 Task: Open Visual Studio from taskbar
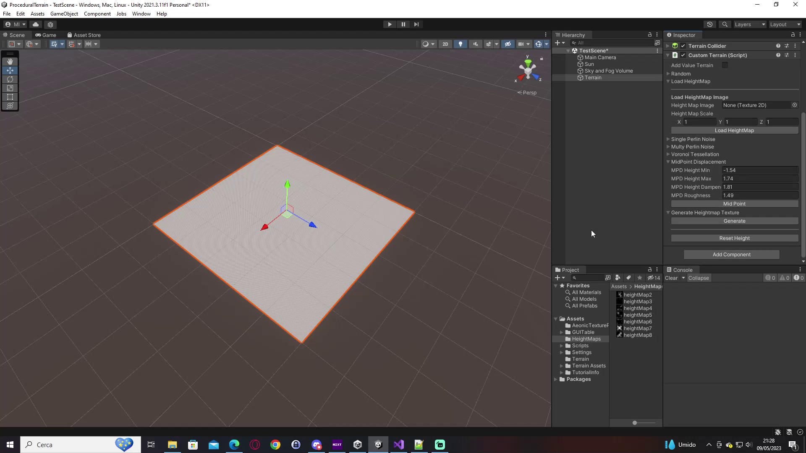pos(398,445)
